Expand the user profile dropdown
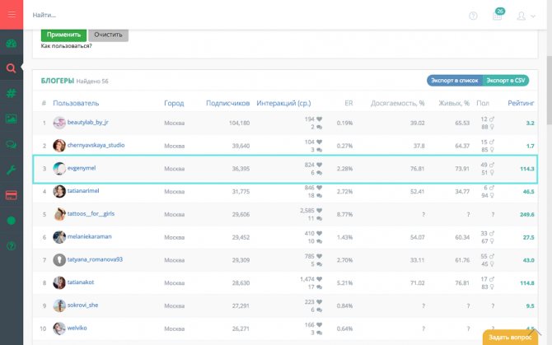 click(x=525, y=16)
